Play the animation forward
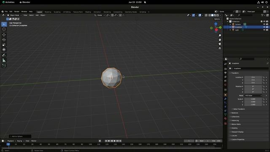The height and width of the screenshot is (152, 270). click(x=114, y=141)
